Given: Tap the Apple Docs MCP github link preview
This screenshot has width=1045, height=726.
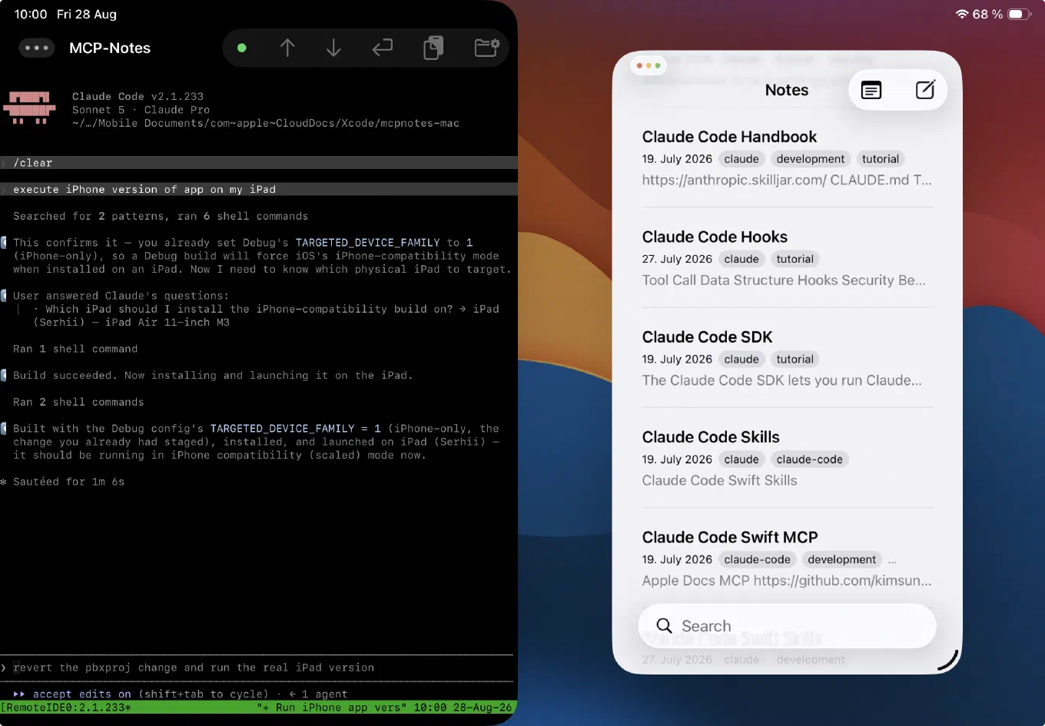Looking at the screenshot, I should pos(787,581).
